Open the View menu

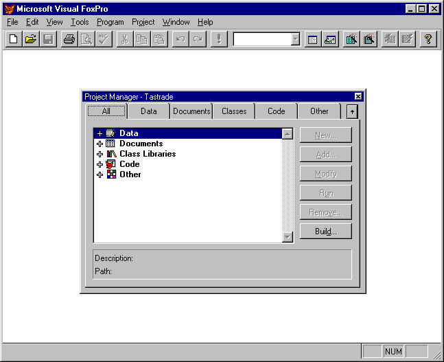(54, 22)
